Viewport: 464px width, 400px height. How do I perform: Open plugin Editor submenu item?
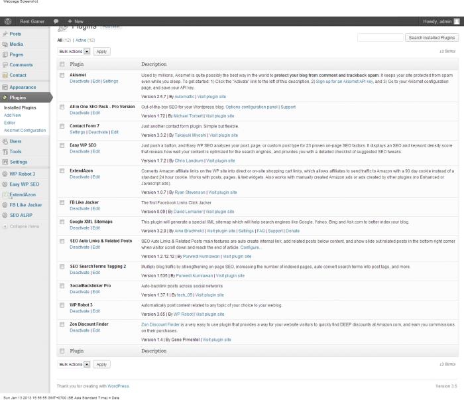[9, 123]
